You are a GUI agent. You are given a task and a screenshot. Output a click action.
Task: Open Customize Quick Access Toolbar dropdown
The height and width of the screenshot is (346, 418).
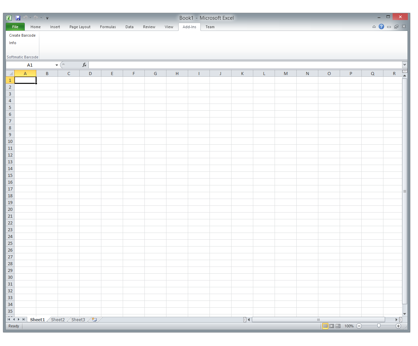(47, 18)
